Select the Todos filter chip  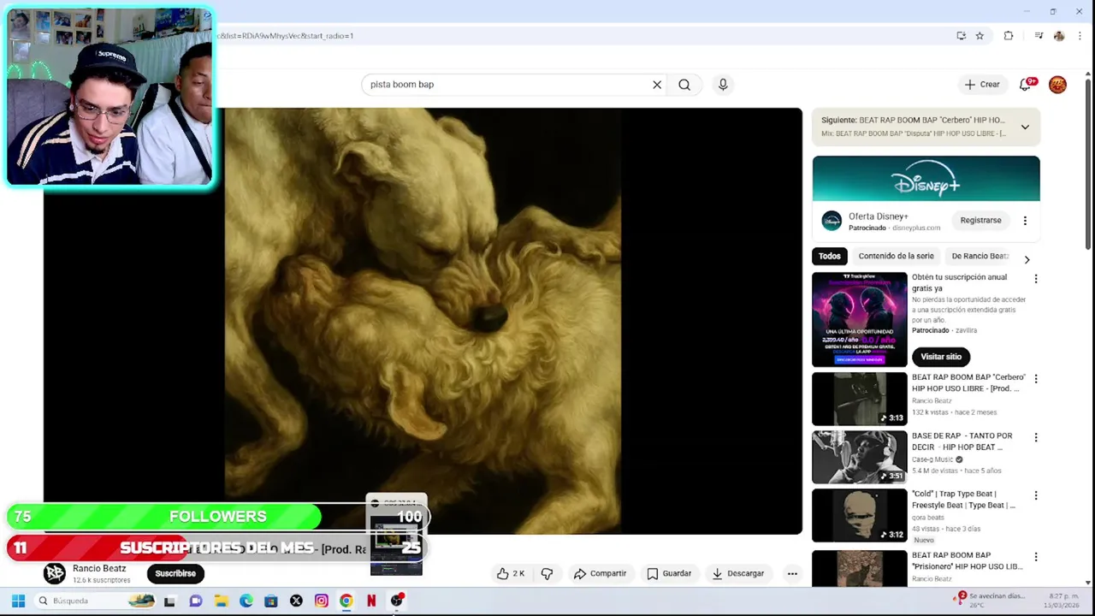coord(829,256)
